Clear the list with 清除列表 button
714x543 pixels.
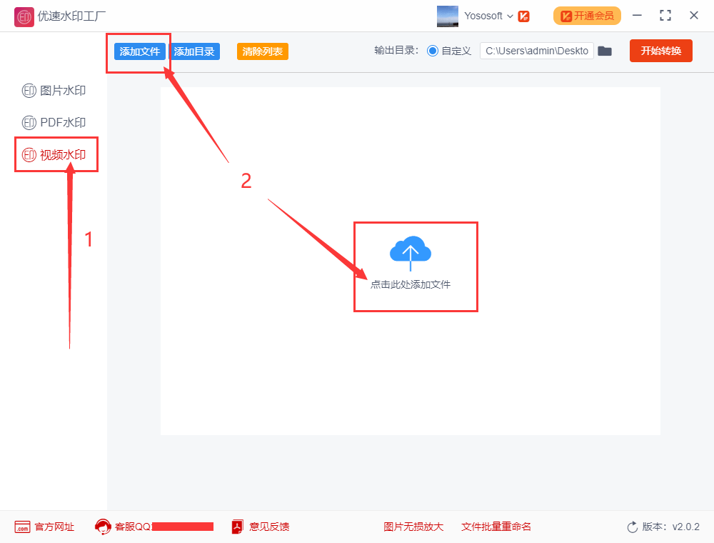tap(262, 51)
